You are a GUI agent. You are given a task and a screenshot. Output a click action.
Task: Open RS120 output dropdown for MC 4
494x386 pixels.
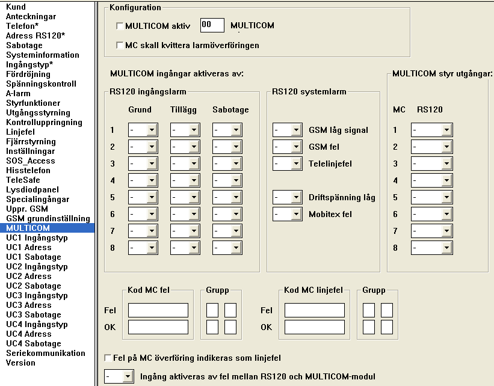pyautogui.click(x=432, y=180)
